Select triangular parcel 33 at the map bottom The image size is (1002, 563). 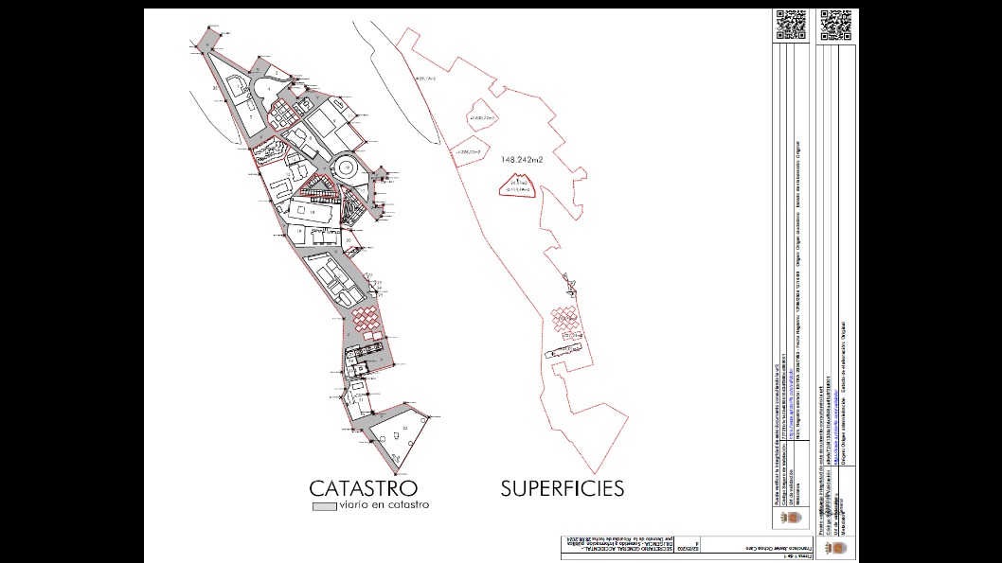(400, 437)
